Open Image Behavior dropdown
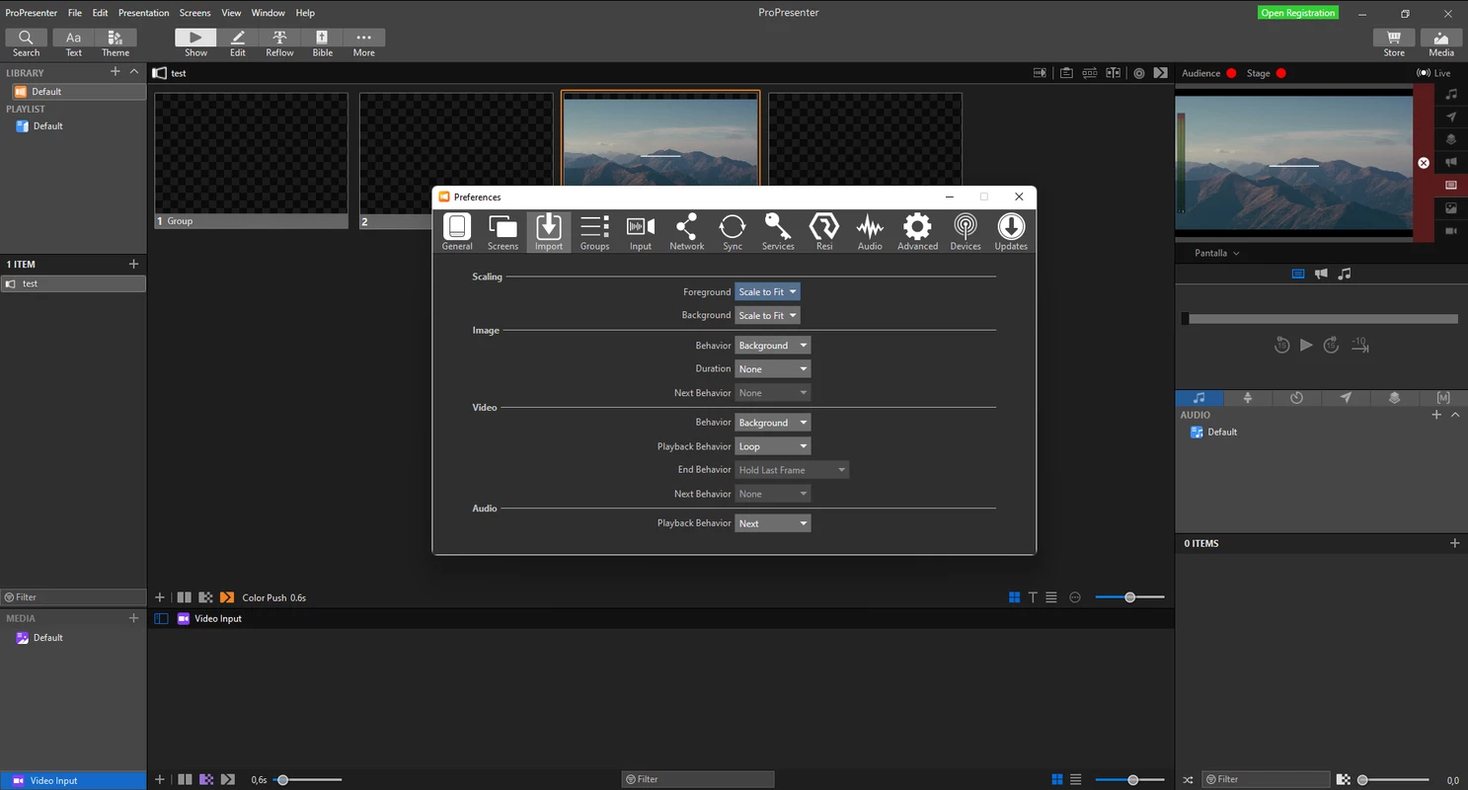This screenshot has height=790, width=1468. click(773, 346)
